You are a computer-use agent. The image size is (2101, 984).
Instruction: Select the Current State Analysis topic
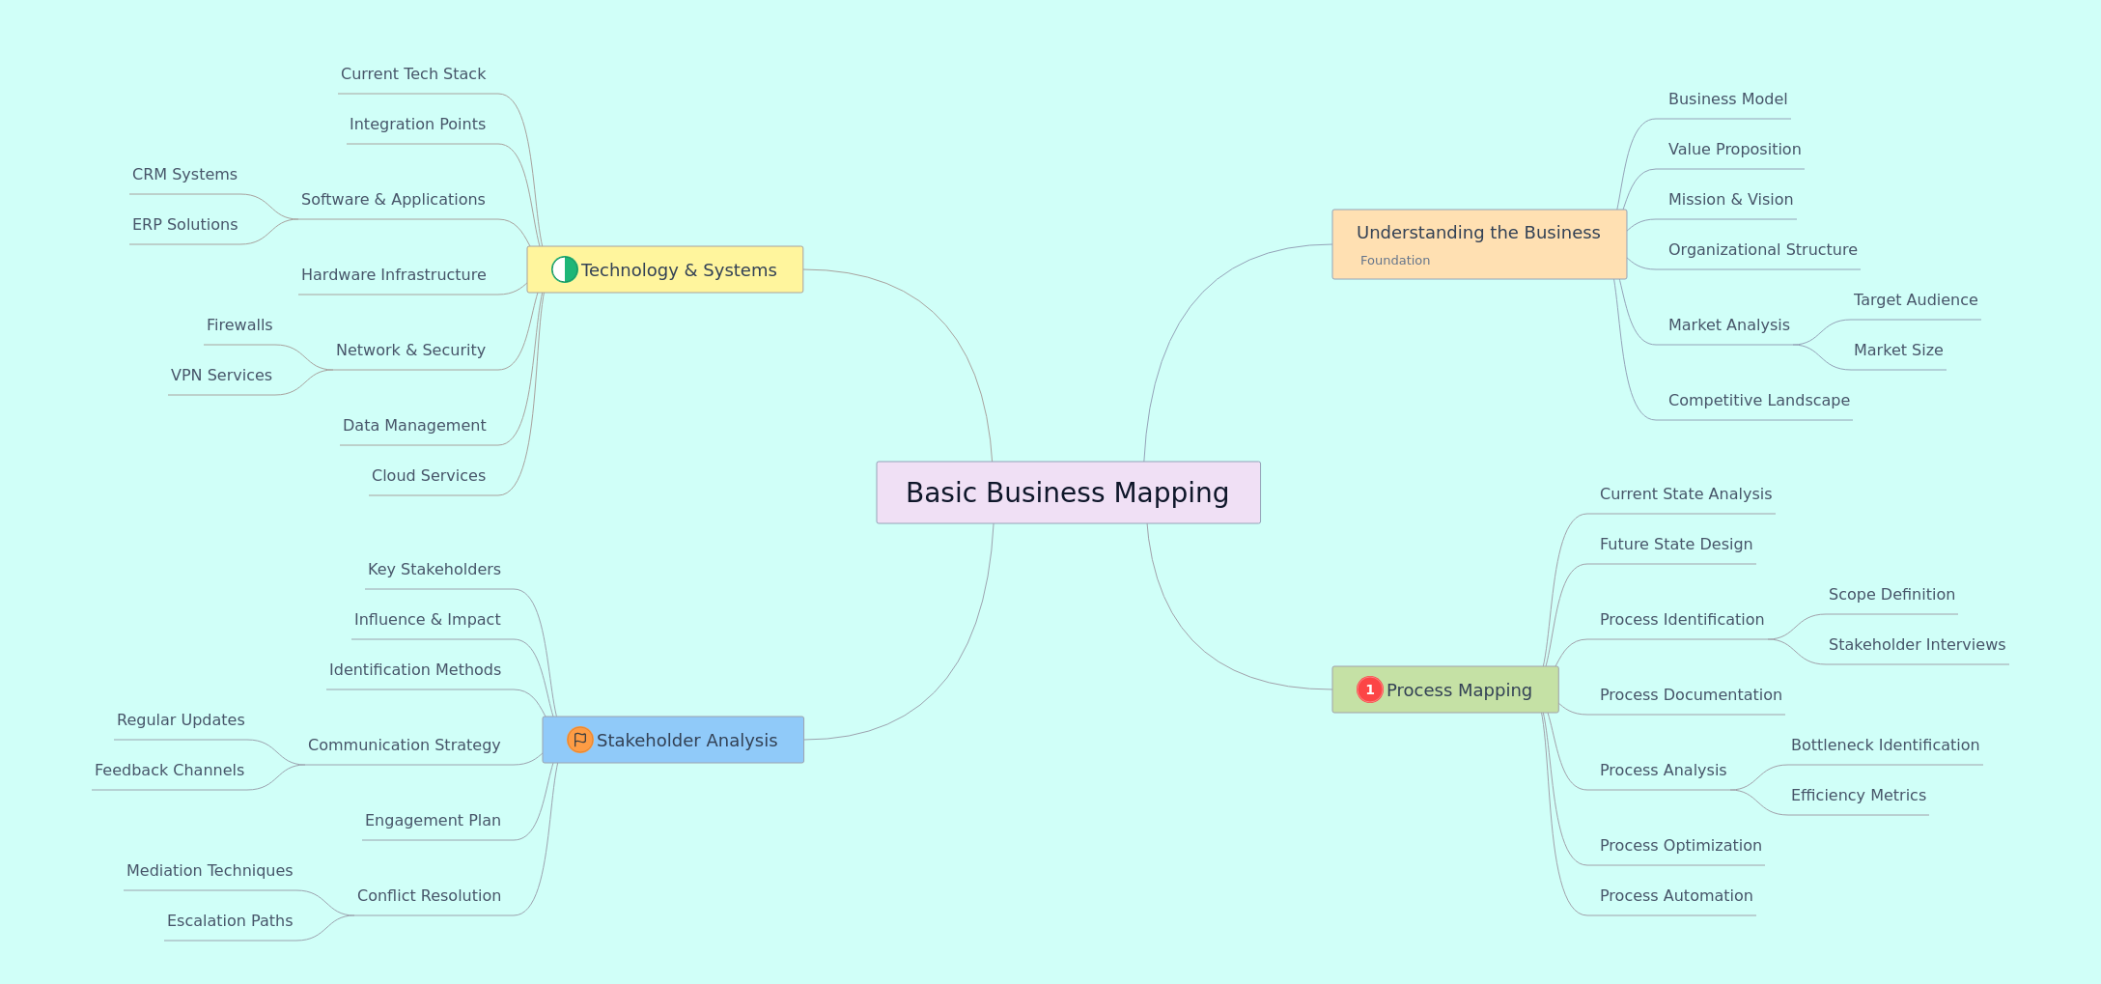[1686, 494]
